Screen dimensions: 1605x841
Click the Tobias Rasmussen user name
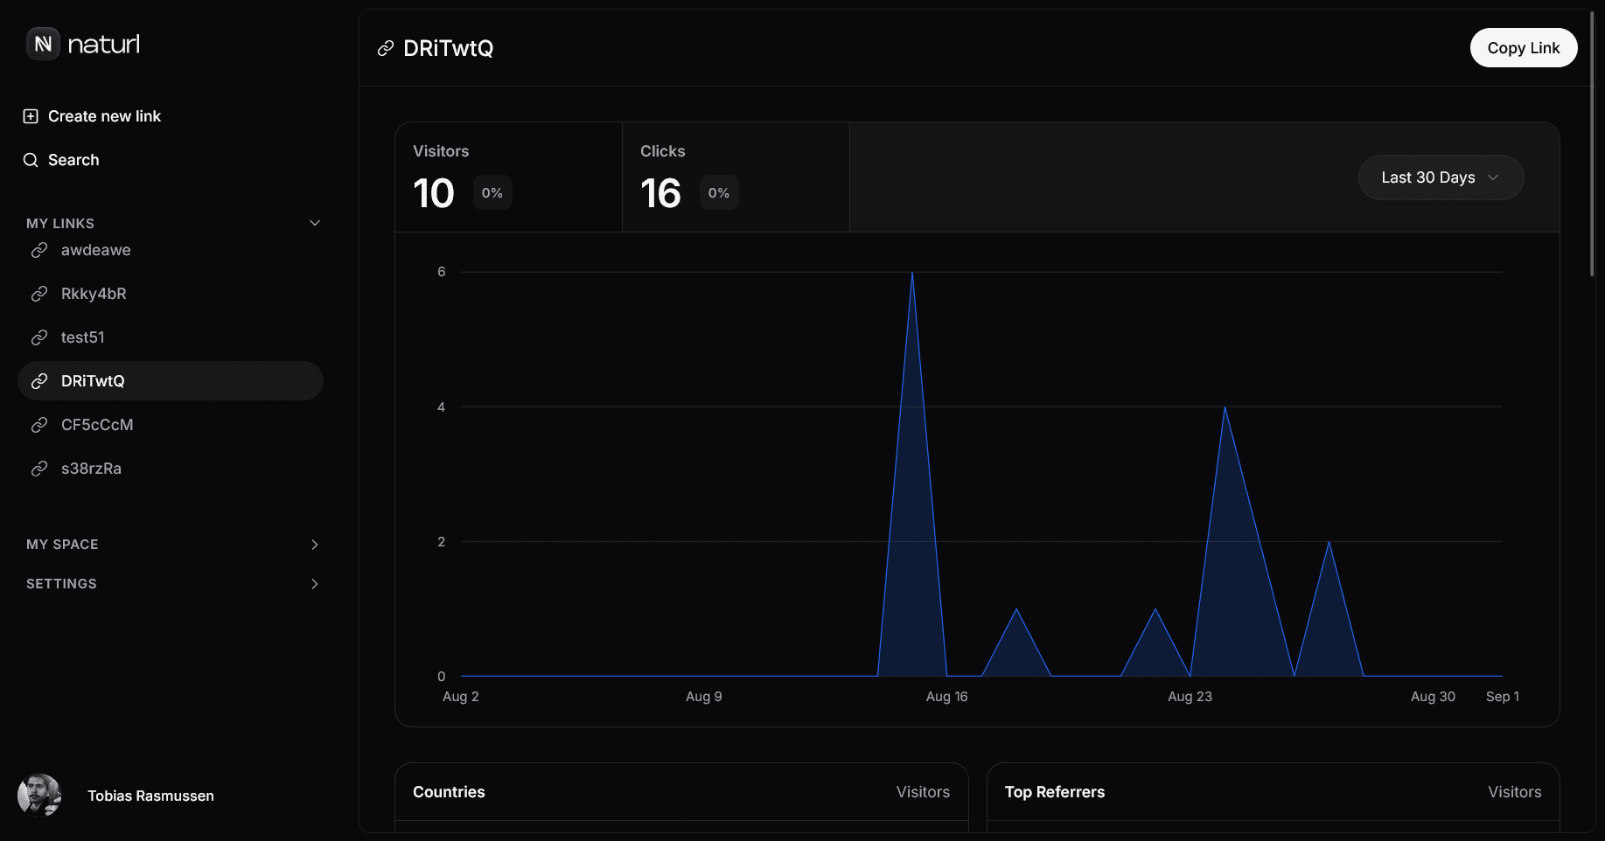click(150, 796)
